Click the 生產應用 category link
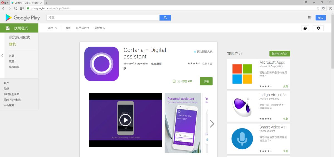Screen dimensions: 334x157 [156, 64]
